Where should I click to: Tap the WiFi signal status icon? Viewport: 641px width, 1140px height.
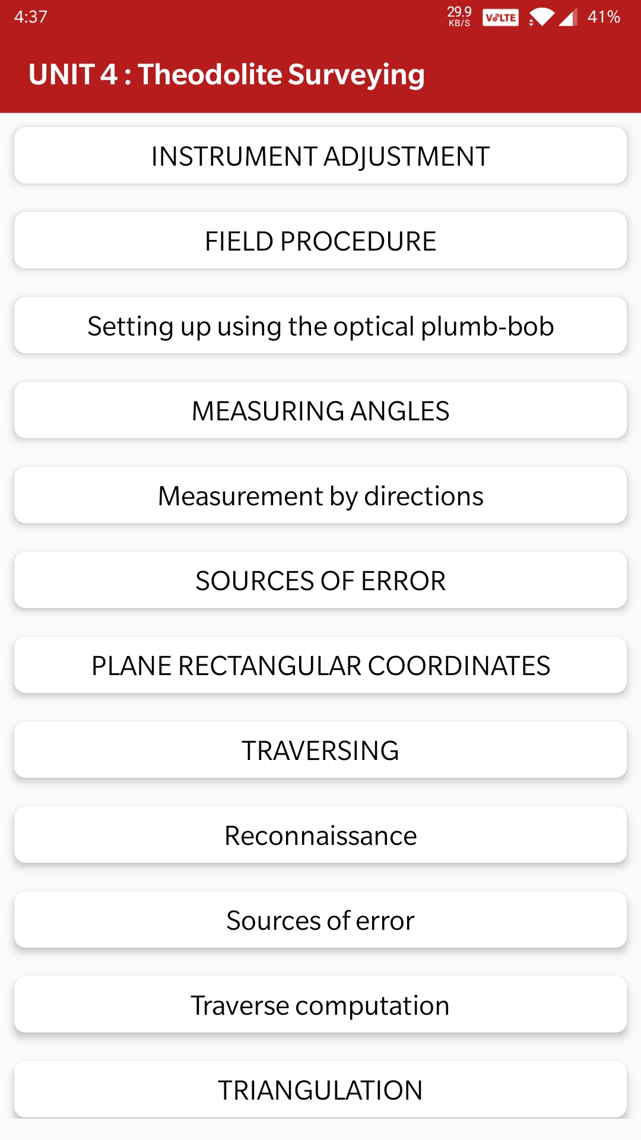(541, 17)
